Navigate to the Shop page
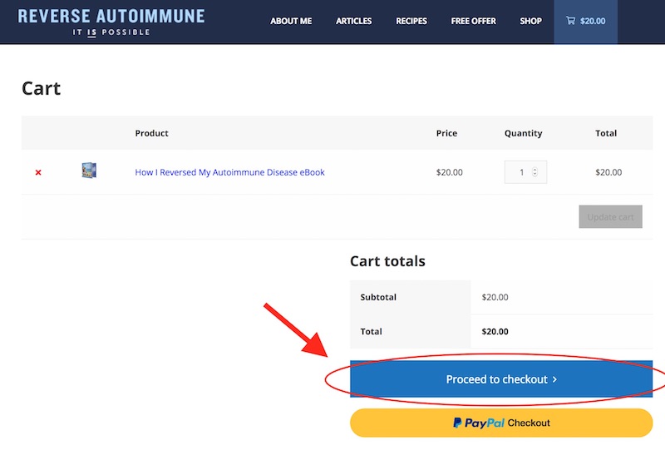Viewport: 665px width, 470px height. (x=530, y=22)
